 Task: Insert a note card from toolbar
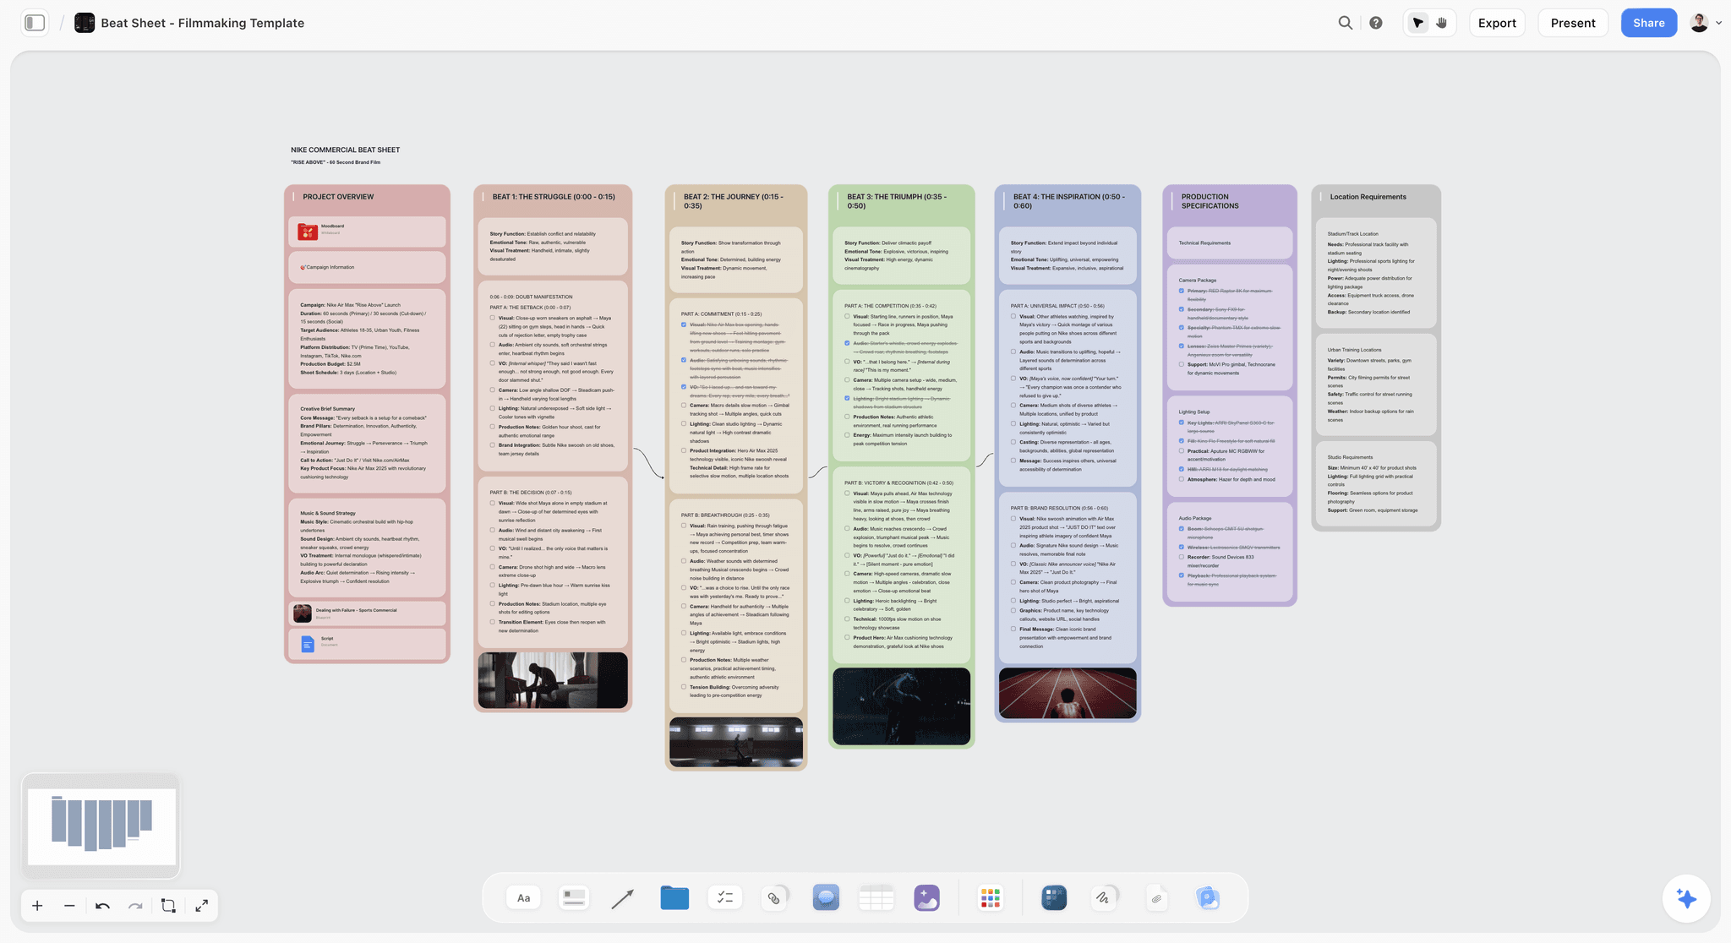click(x=574, y=897)
